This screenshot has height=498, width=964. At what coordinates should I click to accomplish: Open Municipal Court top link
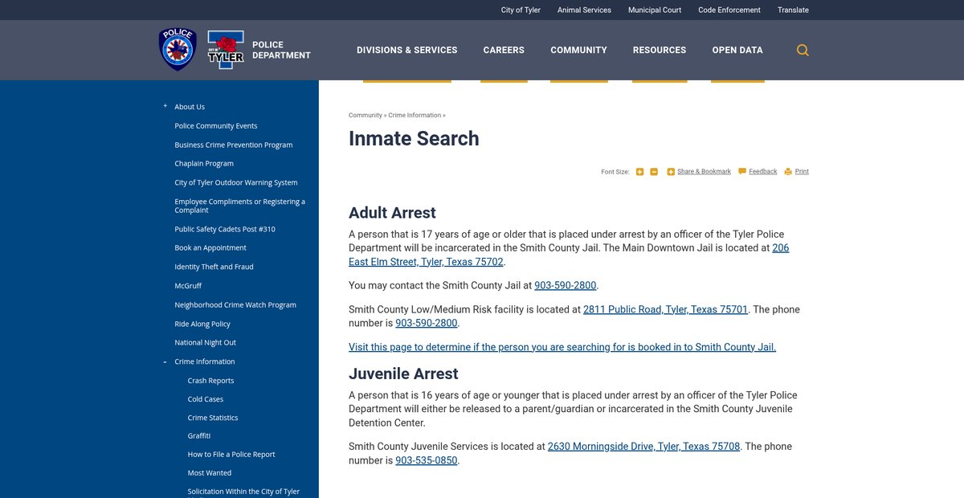point(654,10)
